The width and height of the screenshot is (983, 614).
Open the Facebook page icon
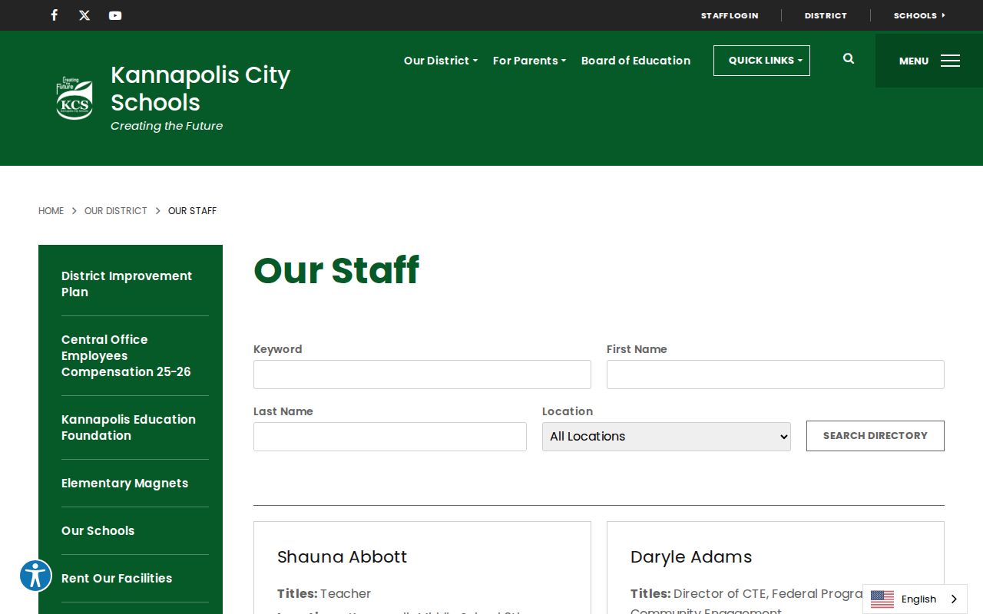click(54, 15)
